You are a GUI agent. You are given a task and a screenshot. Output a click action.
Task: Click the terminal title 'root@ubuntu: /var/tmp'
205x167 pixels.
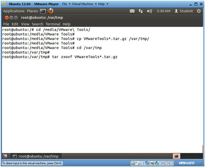pyautogui.click(x=42, y=18)
